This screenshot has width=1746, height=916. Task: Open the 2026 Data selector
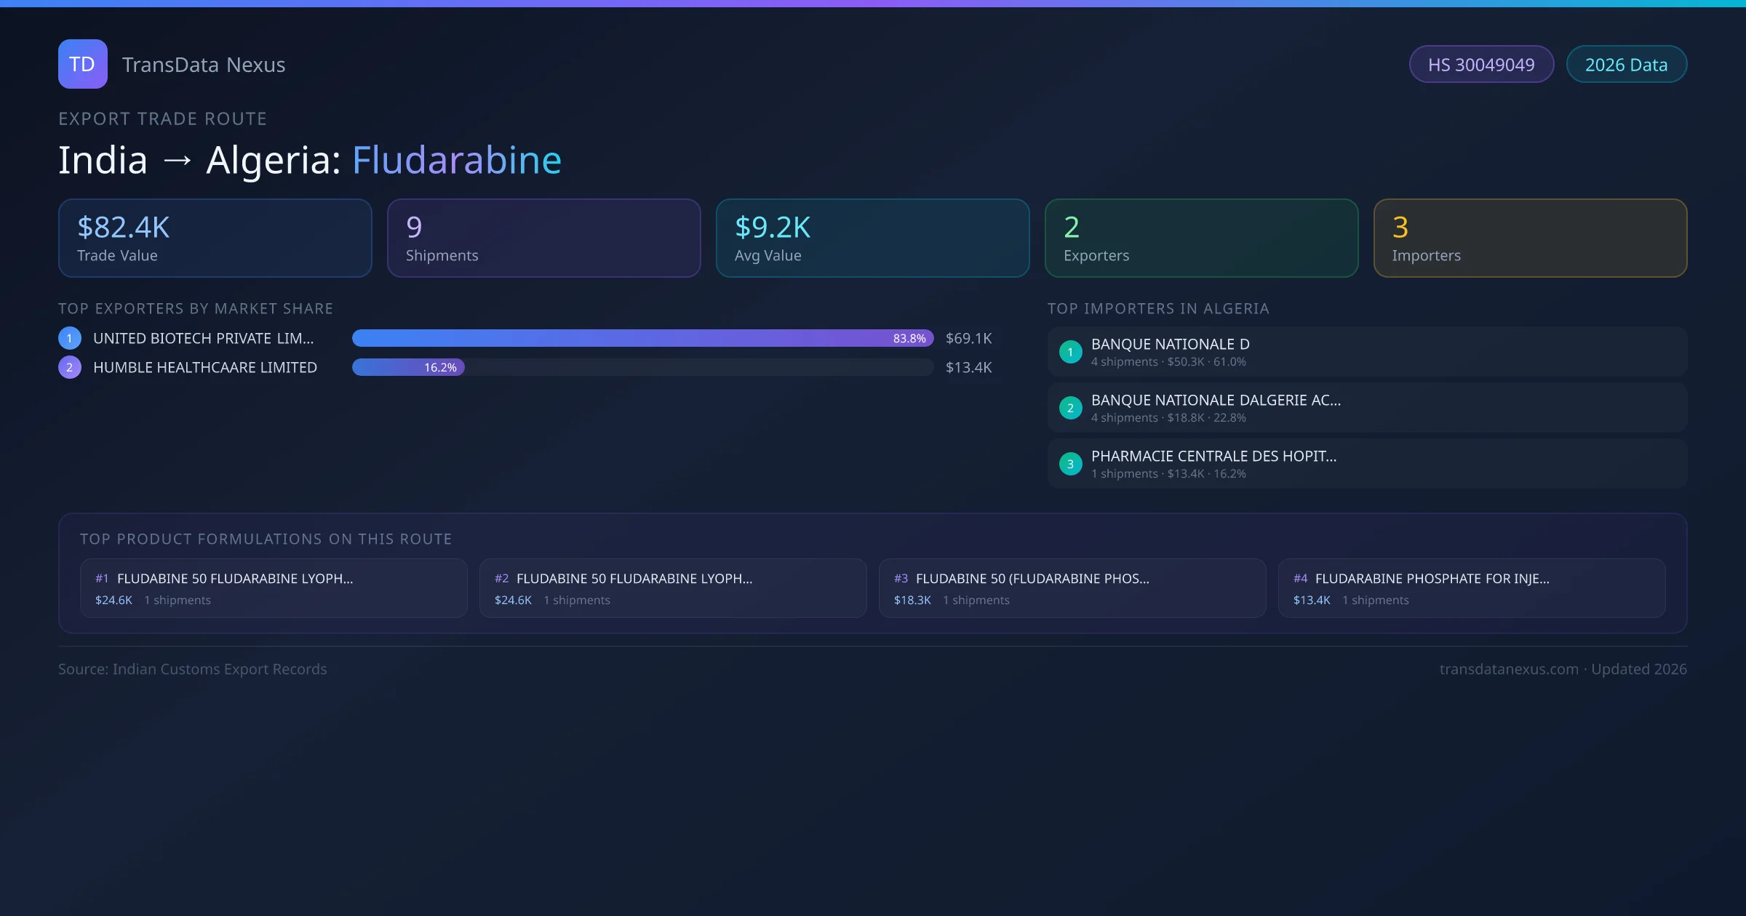tap(1626, 64)
